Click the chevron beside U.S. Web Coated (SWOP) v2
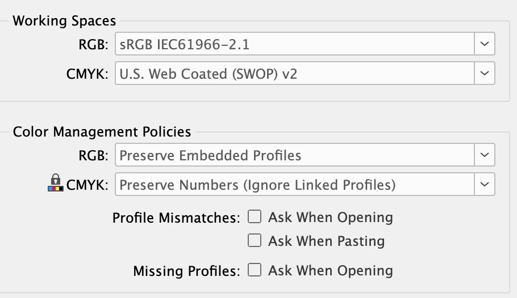Viewport: 517px width, 298px height. (x=485, y=73)
